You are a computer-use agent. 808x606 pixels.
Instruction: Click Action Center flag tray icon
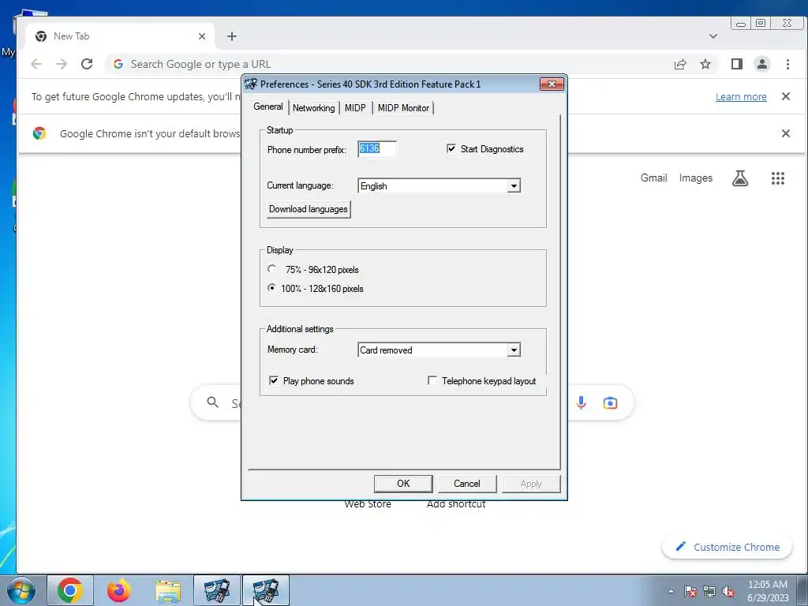point(690,591)
